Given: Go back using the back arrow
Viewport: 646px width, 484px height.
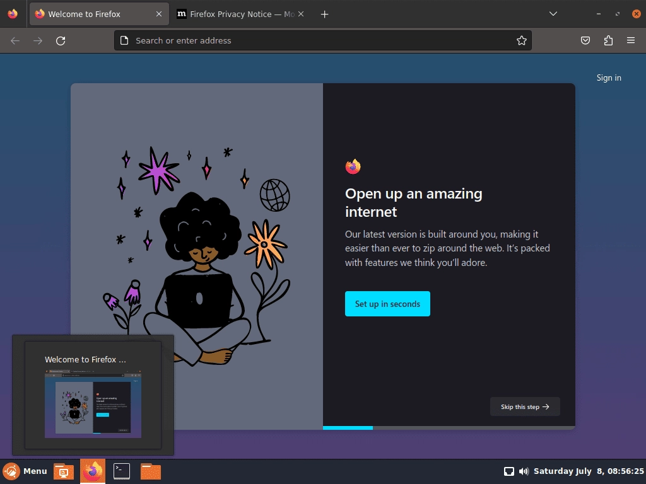Looking at the screenshot, I should coord(15,40).
